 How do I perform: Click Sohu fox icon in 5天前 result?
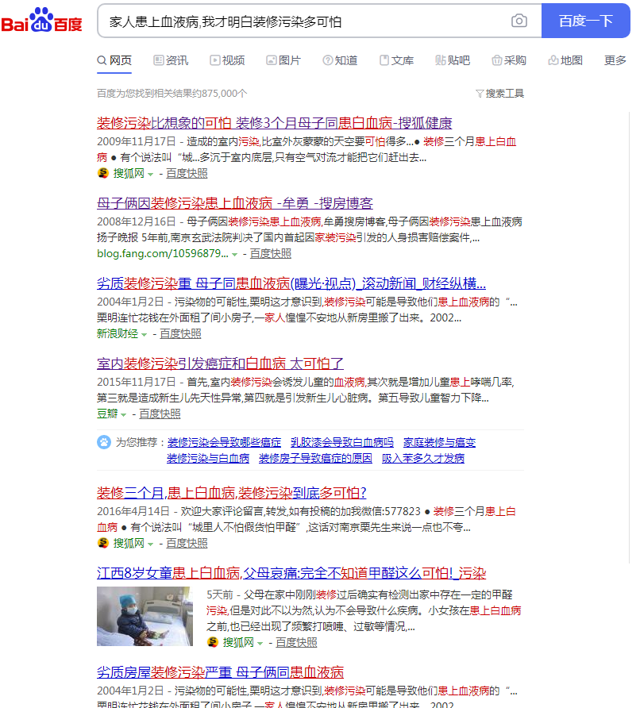(213, 641)
